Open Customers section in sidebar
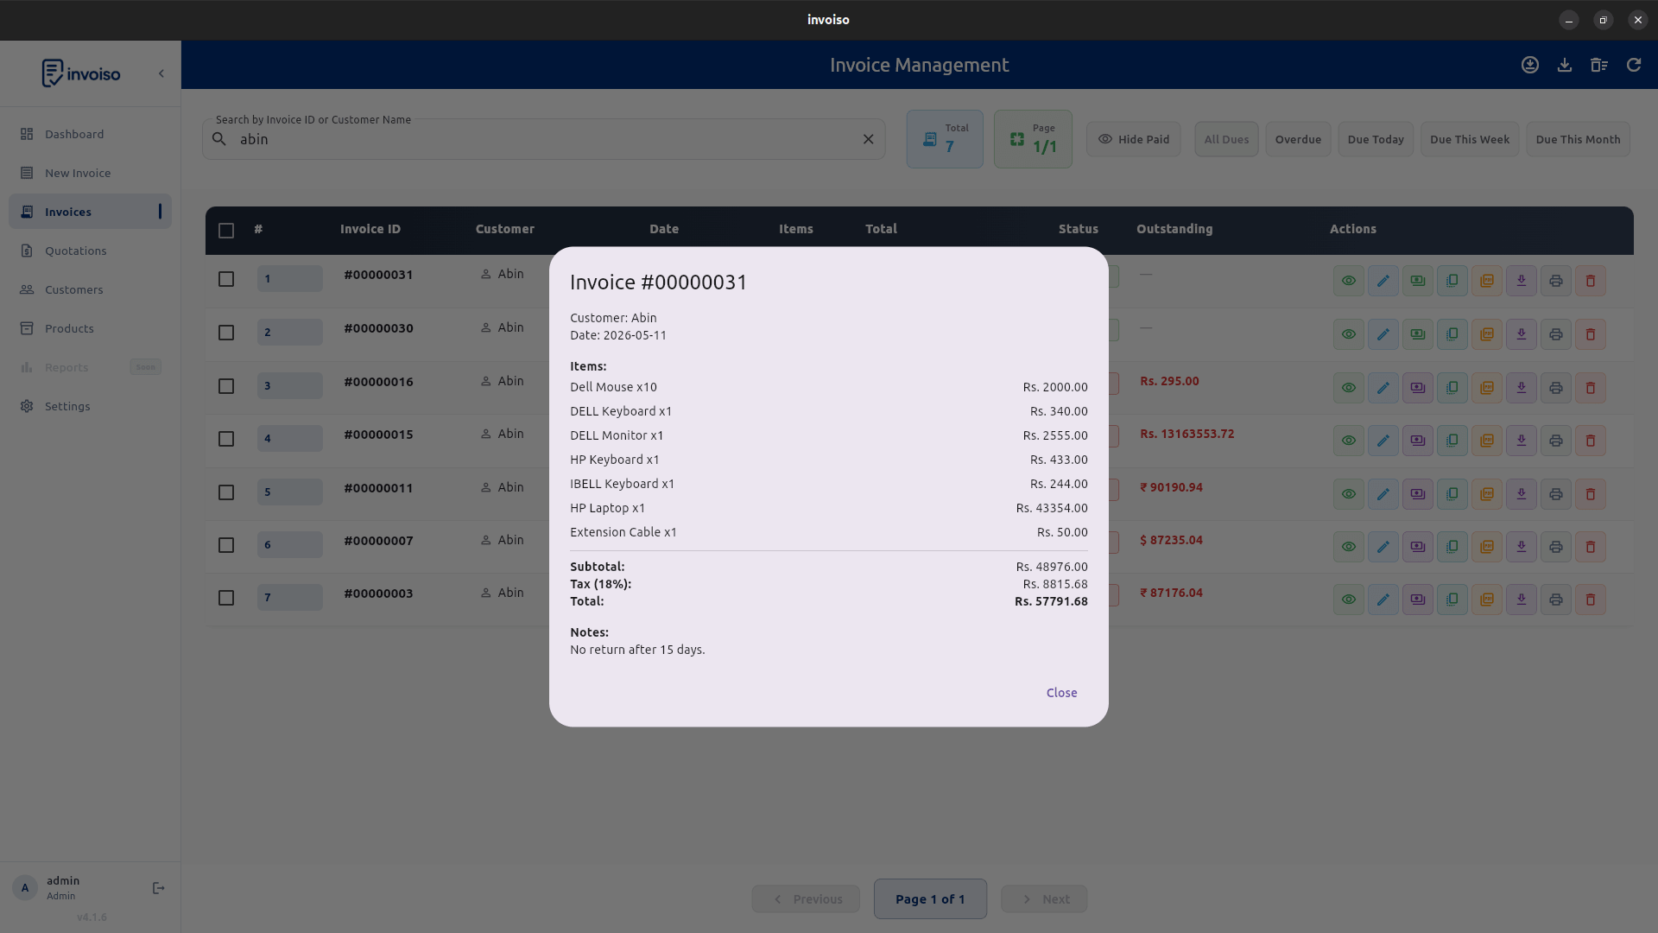 [x=90, y=289]
